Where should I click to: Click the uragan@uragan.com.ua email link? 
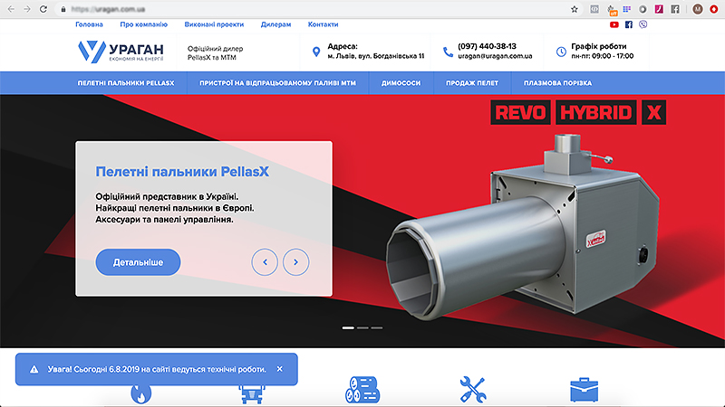(495, 56)
